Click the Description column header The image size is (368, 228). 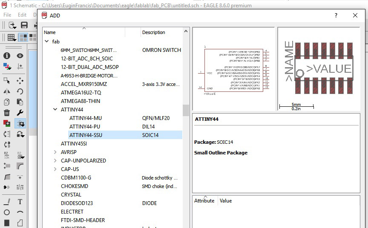pos(154,32)
